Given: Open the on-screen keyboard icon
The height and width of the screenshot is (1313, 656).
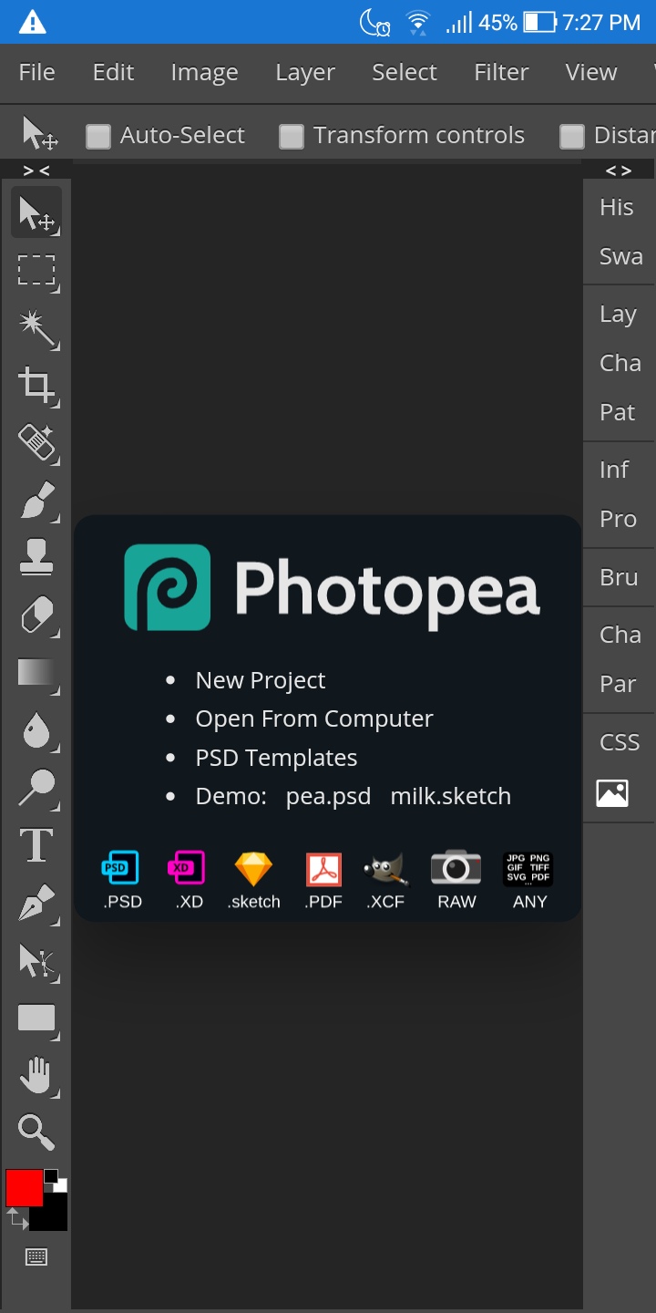Looking at the screenshot, I should pyautogui.click(x=36, y=1257).
